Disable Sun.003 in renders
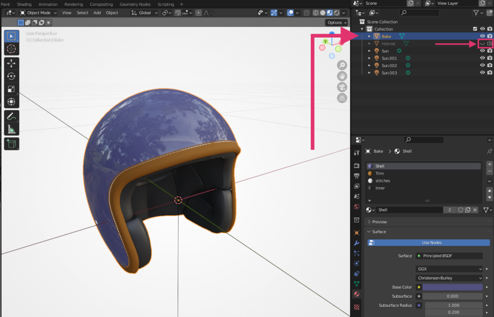This screenshot has width=494, height=317. tap(490, 72)
